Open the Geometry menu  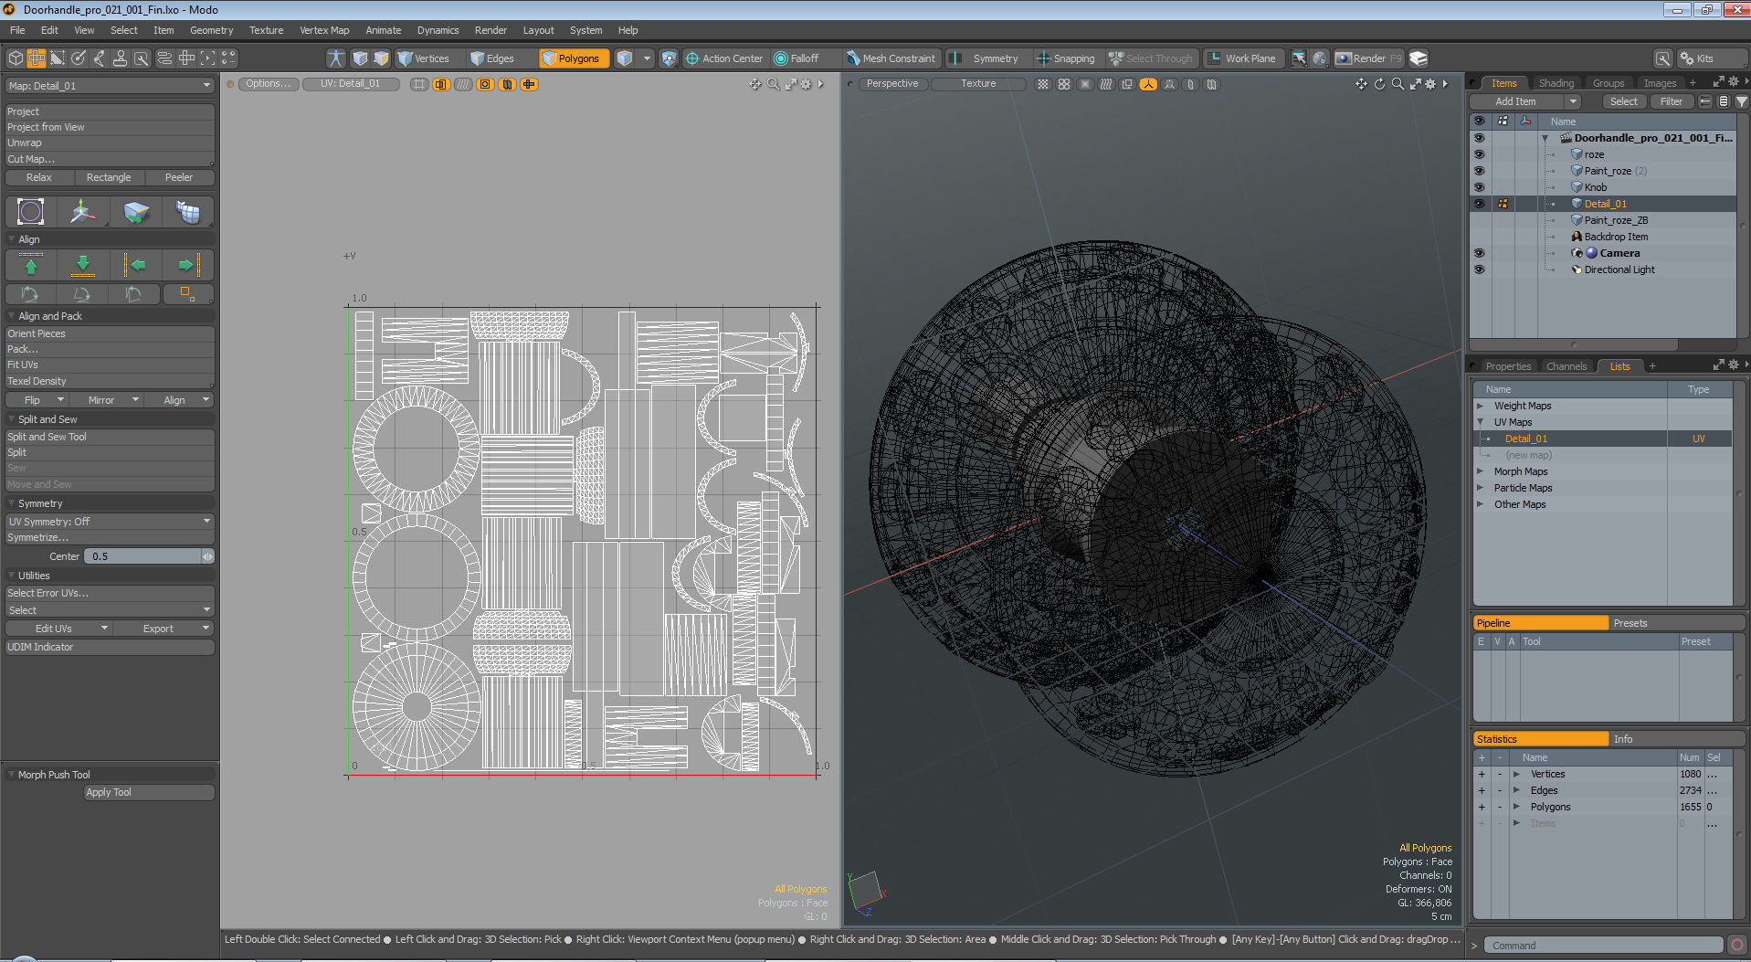point(211,30)
